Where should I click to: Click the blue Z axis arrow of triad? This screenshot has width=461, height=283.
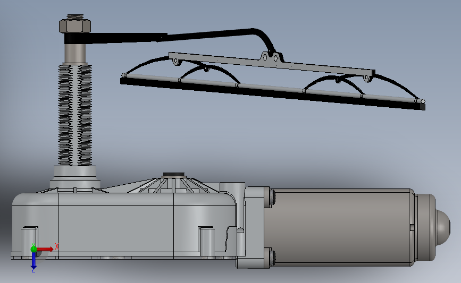point(33,261)
